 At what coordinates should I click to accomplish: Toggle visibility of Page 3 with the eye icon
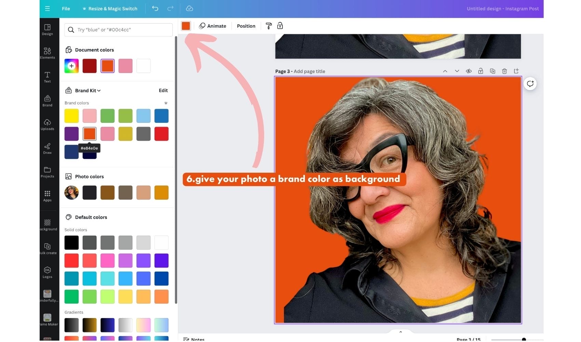469,71
